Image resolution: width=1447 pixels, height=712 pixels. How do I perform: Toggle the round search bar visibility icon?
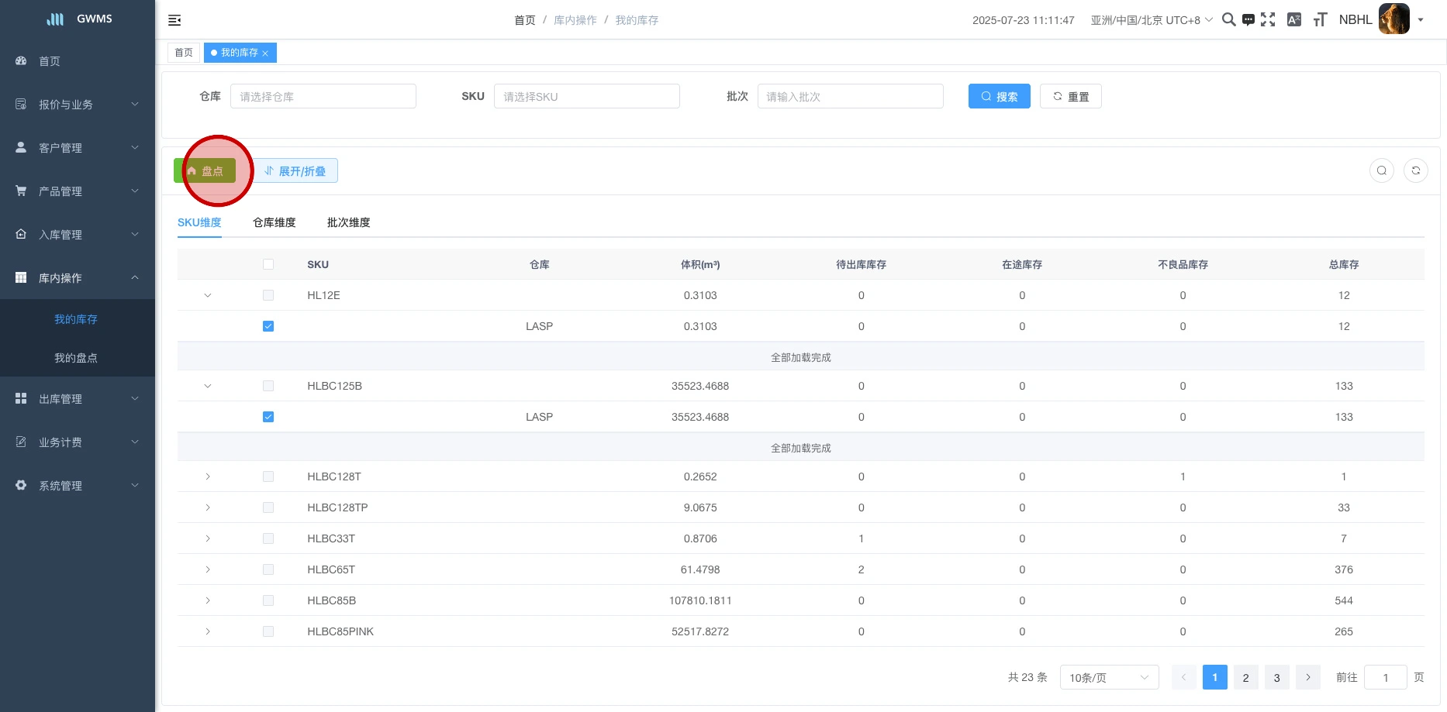pyautogui.click(x=1381, y=170)
